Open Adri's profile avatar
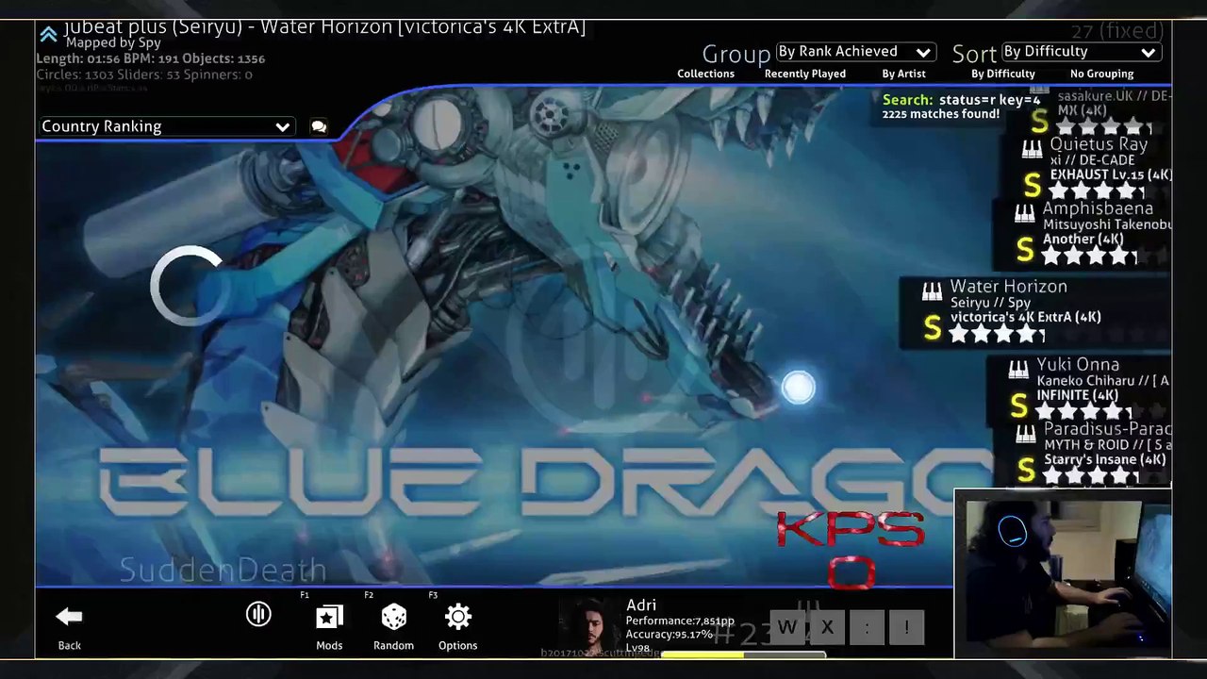Viewport: 1207px width, 679px height. (589, 624)
